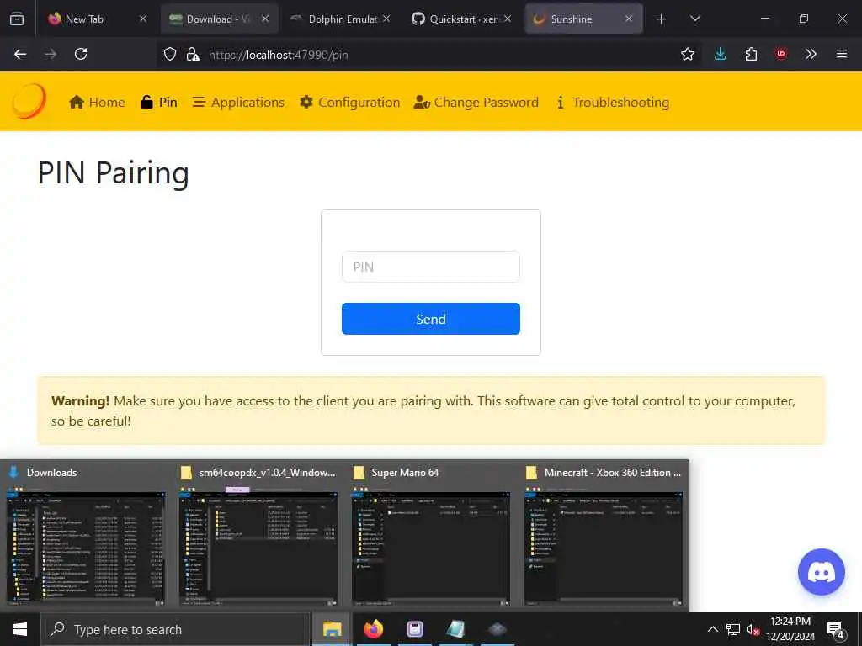Screen dimensions: 862x646
Task: Close the Sunshine tab
Action: (629, 19)
